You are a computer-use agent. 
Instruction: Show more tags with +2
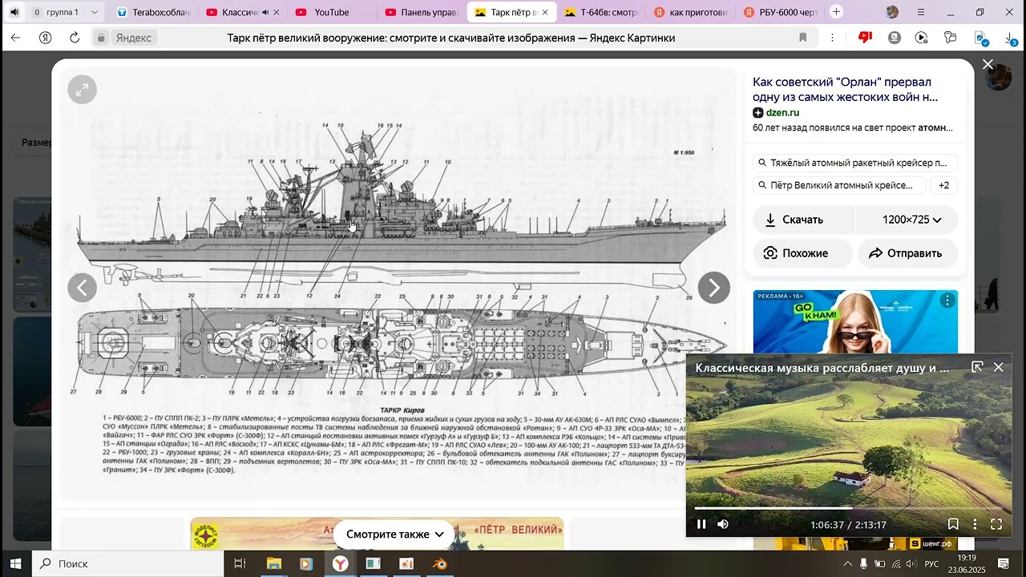(943, 185)
